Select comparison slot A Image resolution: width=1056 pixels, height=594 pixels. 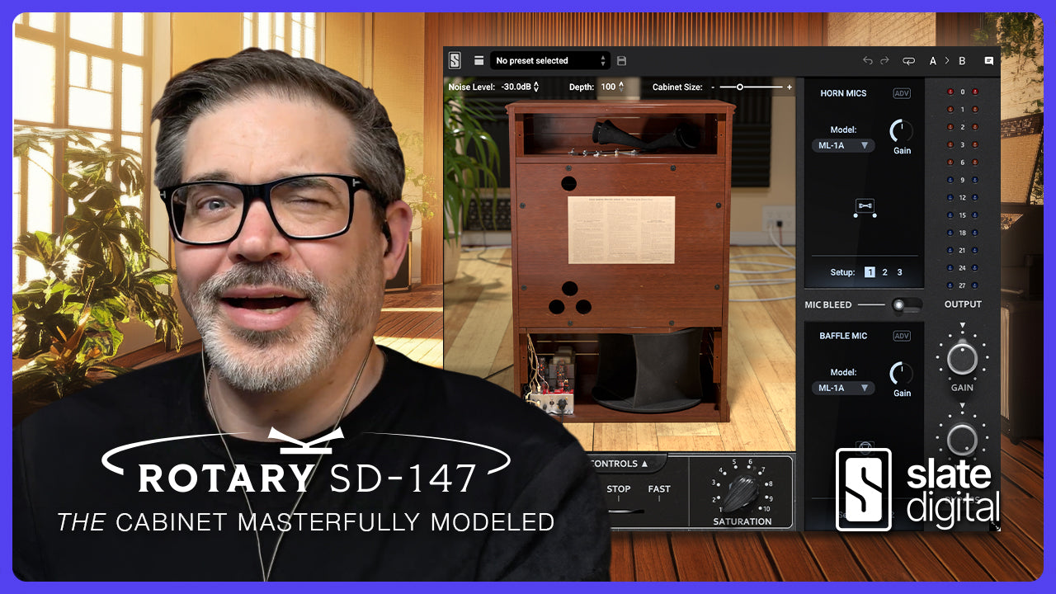pyautogui.click(x=933, y=60)
